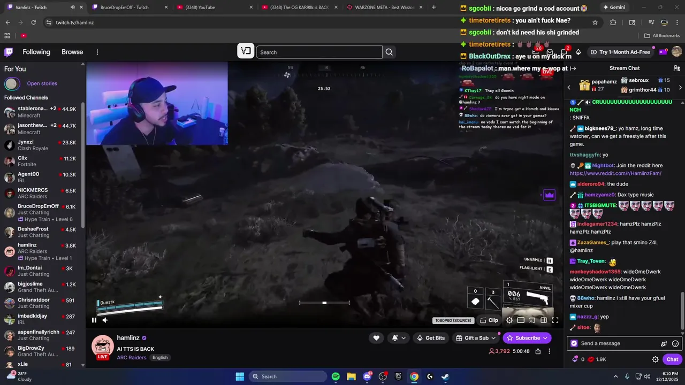685x385 pixels.
Task: Open the Twitch home logo
Action: click(x=9, y=52)
